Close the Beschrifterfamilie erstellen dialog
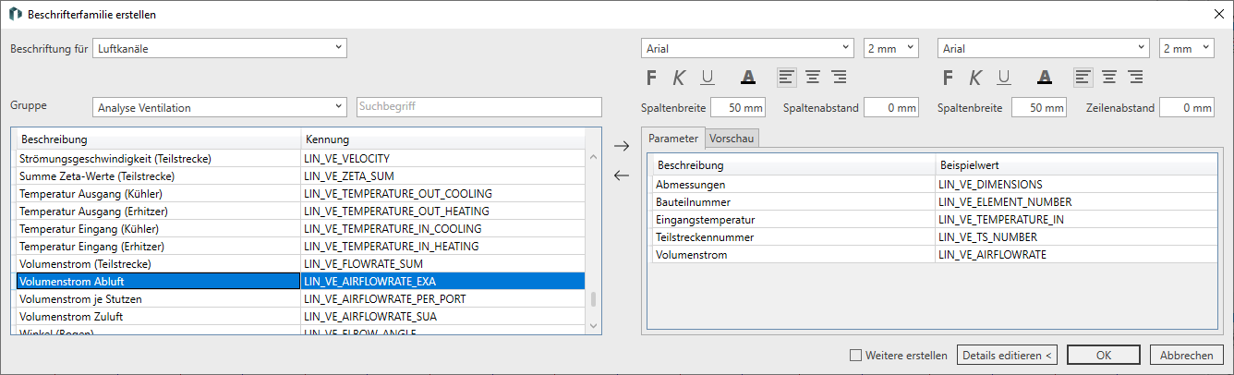Screen dimensions: 1234x375 [x=1217, y=14]
